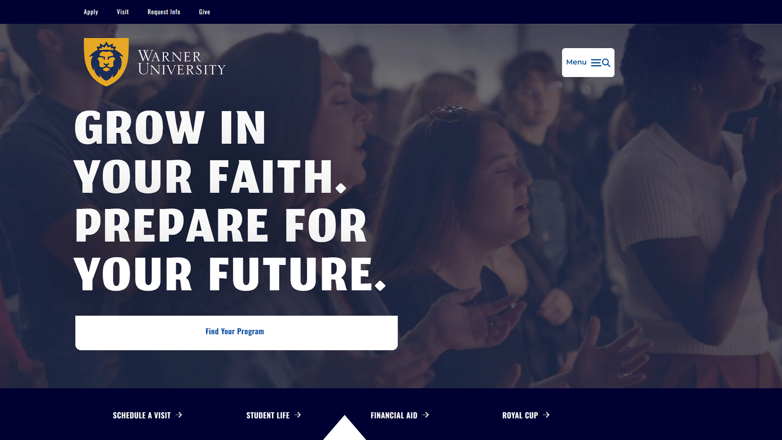The height and width of the screenshot is (440, 782).
Task: Go to Request Info in top bar
Action: click(x=164, y=12)
